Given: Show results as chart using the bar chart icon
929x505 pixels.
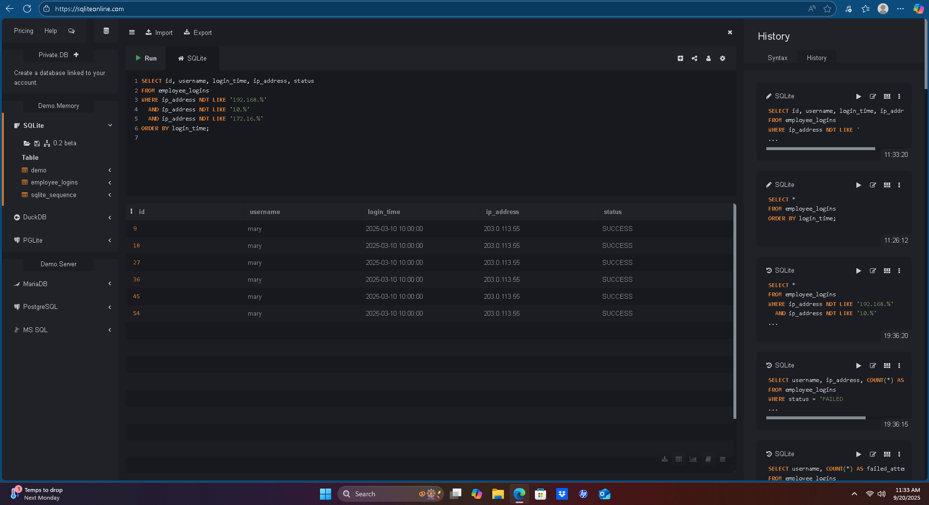Looking at the screenshot, I should click(693, 459).
